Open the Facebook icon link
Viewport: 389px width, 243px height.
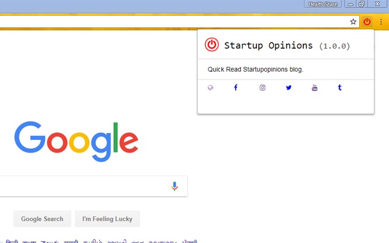pyautogui.click(x=236, y=87)
